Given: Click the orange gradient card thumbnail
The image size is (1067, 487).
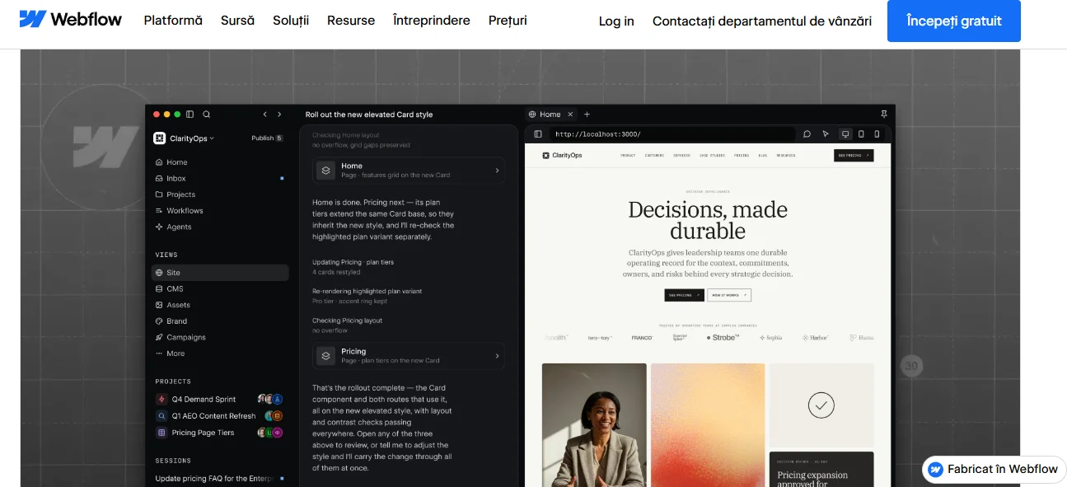Looking at the screenshot, I should click(x=708, y=425).
